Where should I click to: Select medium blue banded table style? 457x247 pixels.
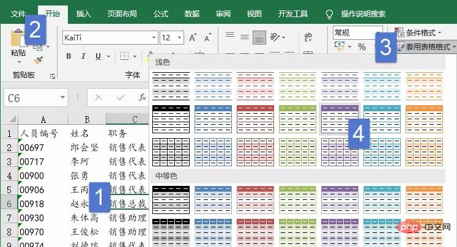pos(213,200)
